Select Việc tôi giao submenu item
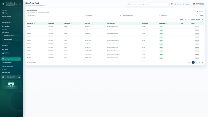Viewport: 208px width, 117px height. (x=12, y=39)
